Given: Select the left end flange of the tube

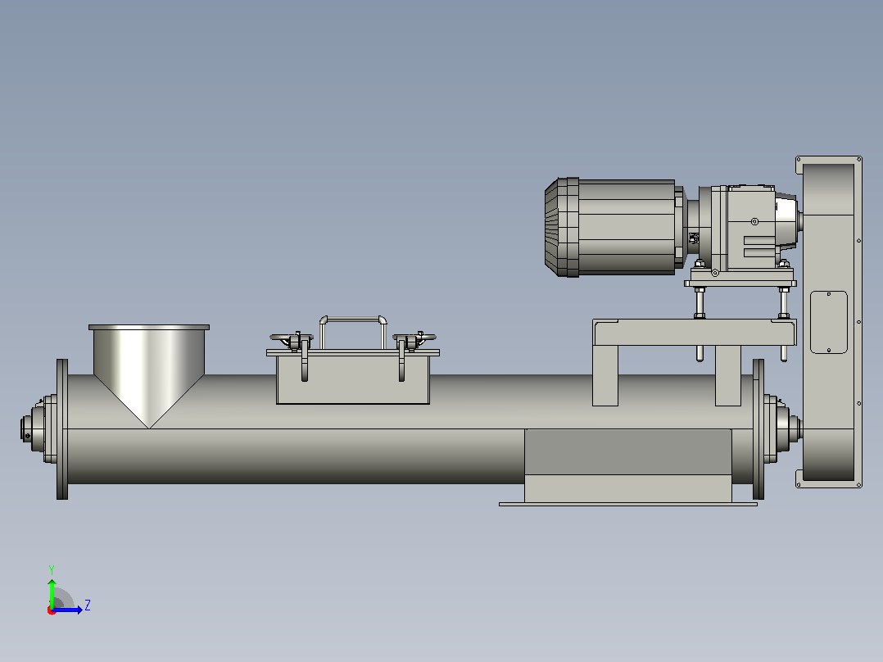Looking at the screenshot, I should (62, 429).
